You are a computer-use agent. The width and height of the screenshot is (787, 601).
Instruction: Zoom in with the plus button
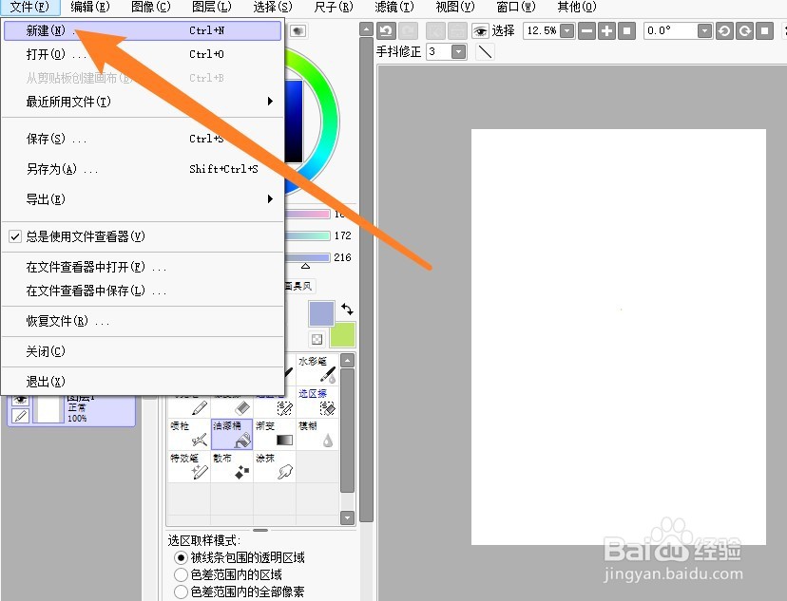[x=606, y=31]
